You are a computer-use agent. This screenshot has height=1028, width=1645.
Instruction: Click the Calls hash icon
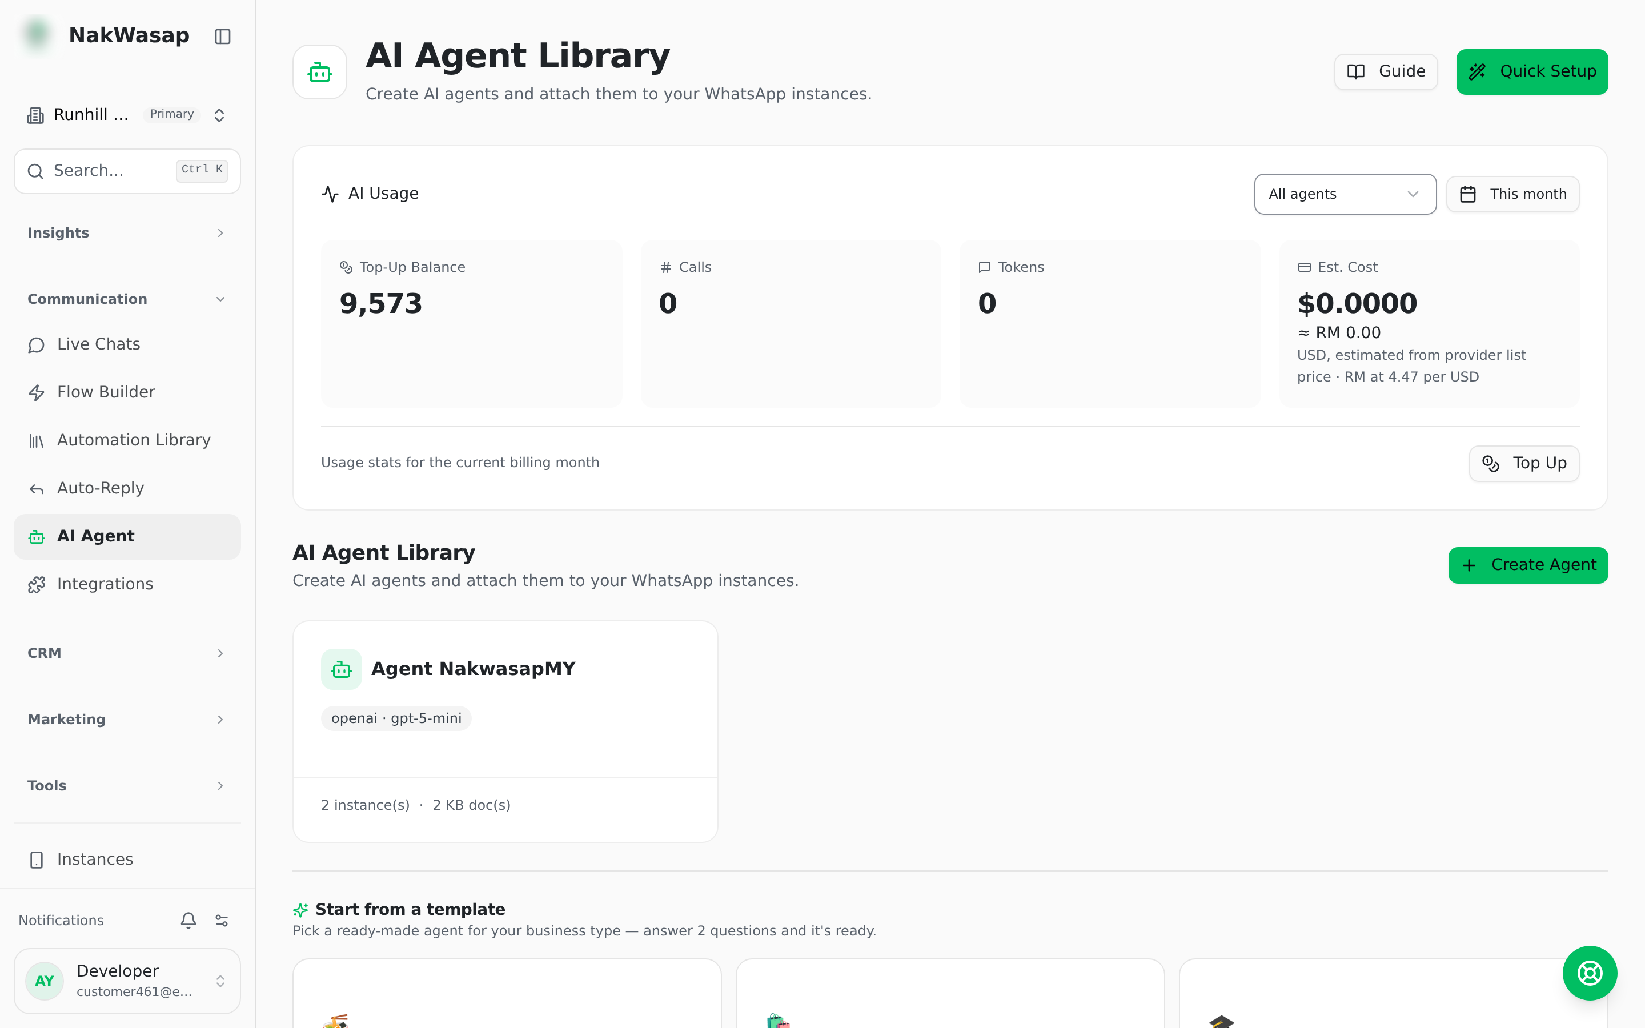pos(665,267)
